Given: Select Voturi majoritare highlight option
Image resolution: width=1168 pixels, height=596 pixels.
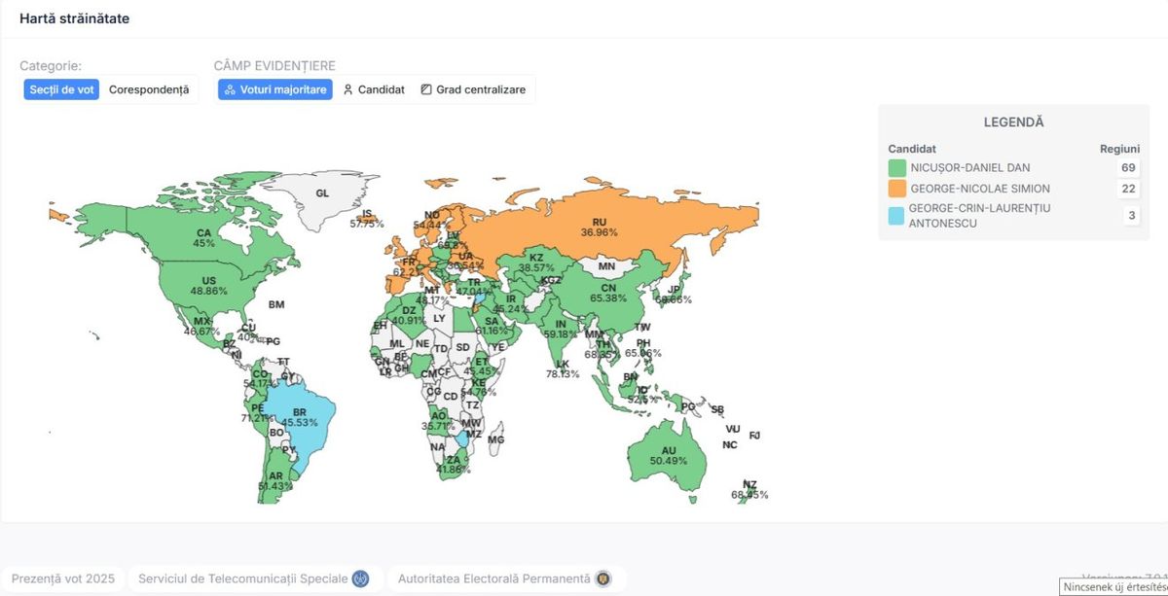Looking at the screenshot, I should tap(274, 89).
